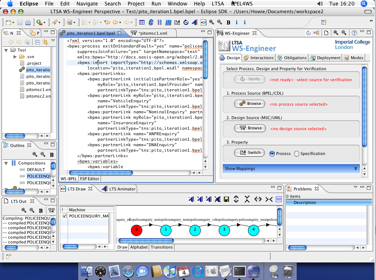Click link with editor arrows in navigator panel
376x280 pixels.
45,42
